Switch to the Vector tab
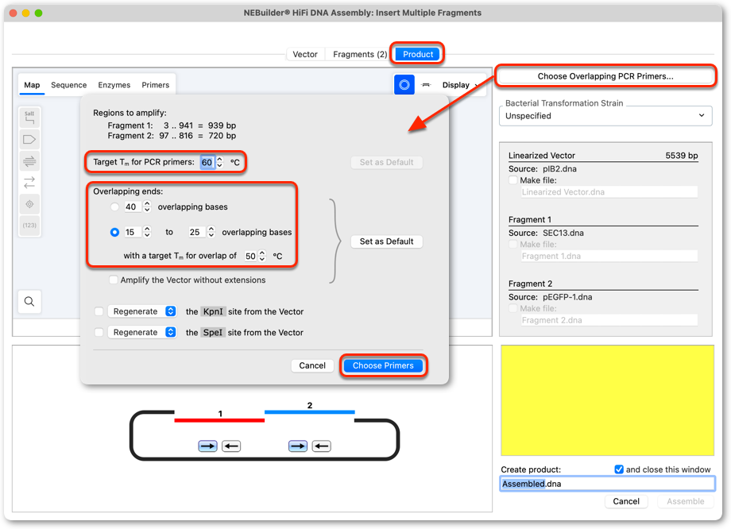The width and height of the screenshot is (731, 529). point(305,54)
